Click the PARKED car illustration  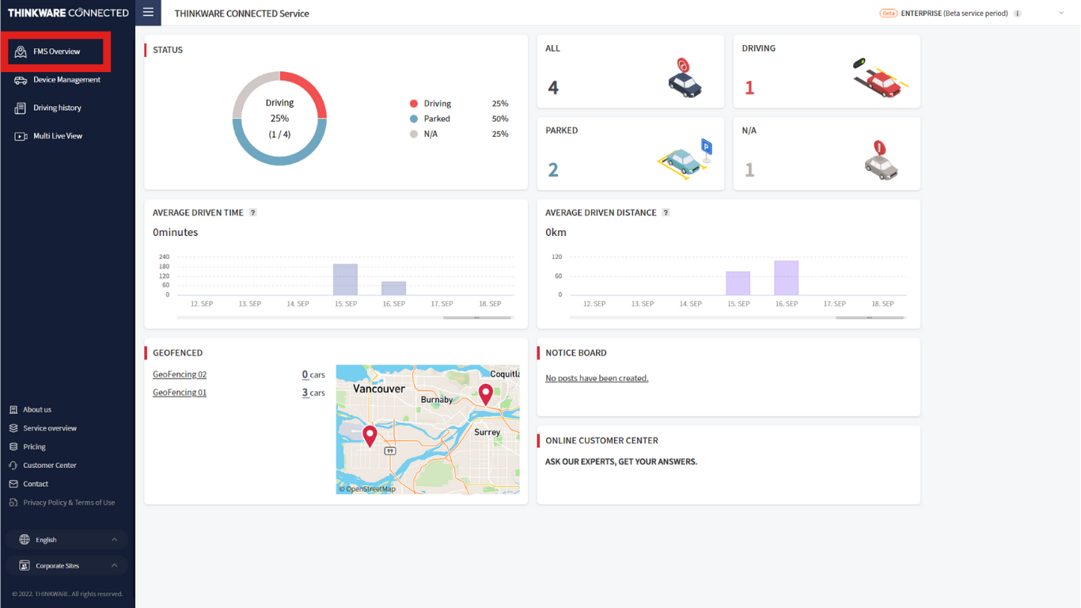(x=685, y=158)
